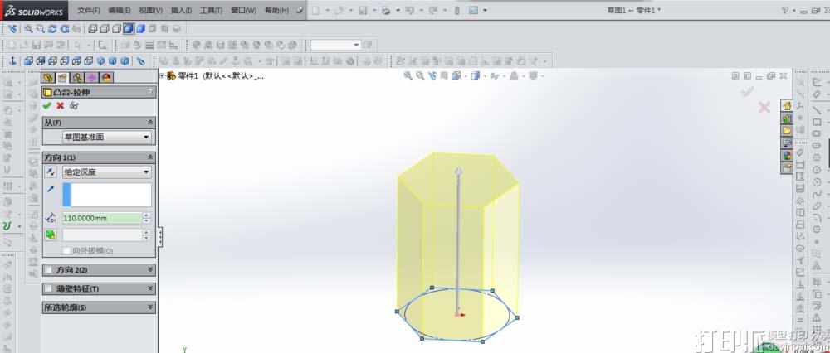830x353 pixels.
Task: Open the 插入(I) menu
Action: (x=179, y=11)
